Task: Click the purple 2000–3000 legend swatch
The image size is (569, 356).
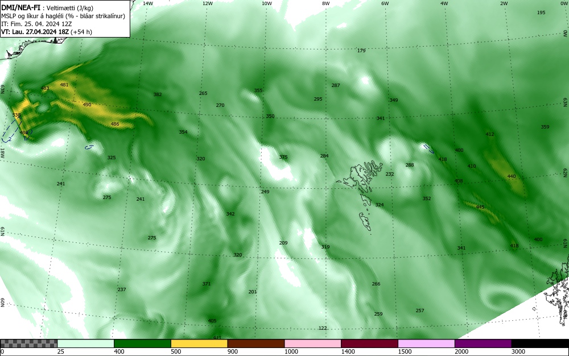Action: pyautogui.click(x=483, y=343)
